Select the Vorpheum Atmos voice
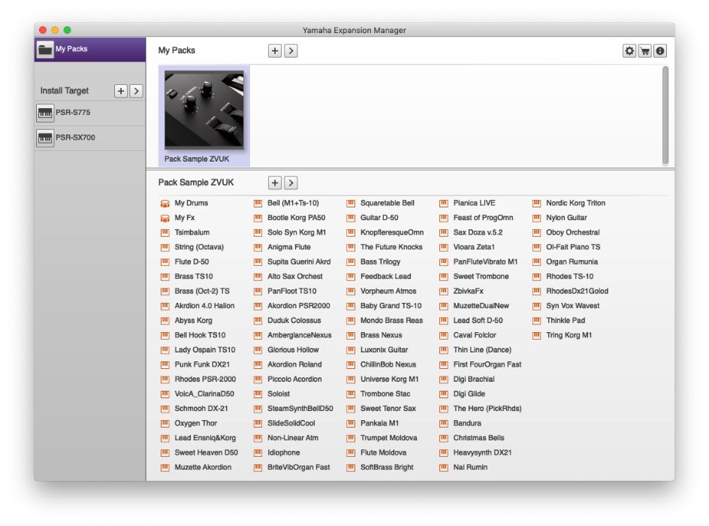The image size is (709, 526). coord(388,292)
